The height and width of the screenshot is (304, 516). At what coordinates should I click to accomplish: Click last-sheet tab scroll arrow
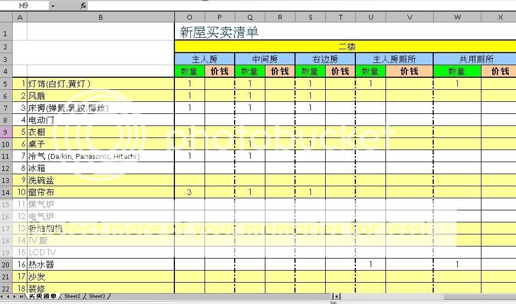[x=22, y=296]
